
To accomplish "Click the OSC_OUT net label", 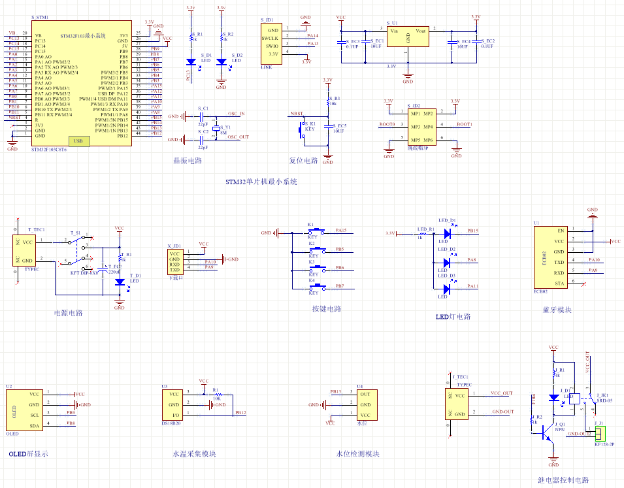I will pyautogui.click(x=238, y=137).
